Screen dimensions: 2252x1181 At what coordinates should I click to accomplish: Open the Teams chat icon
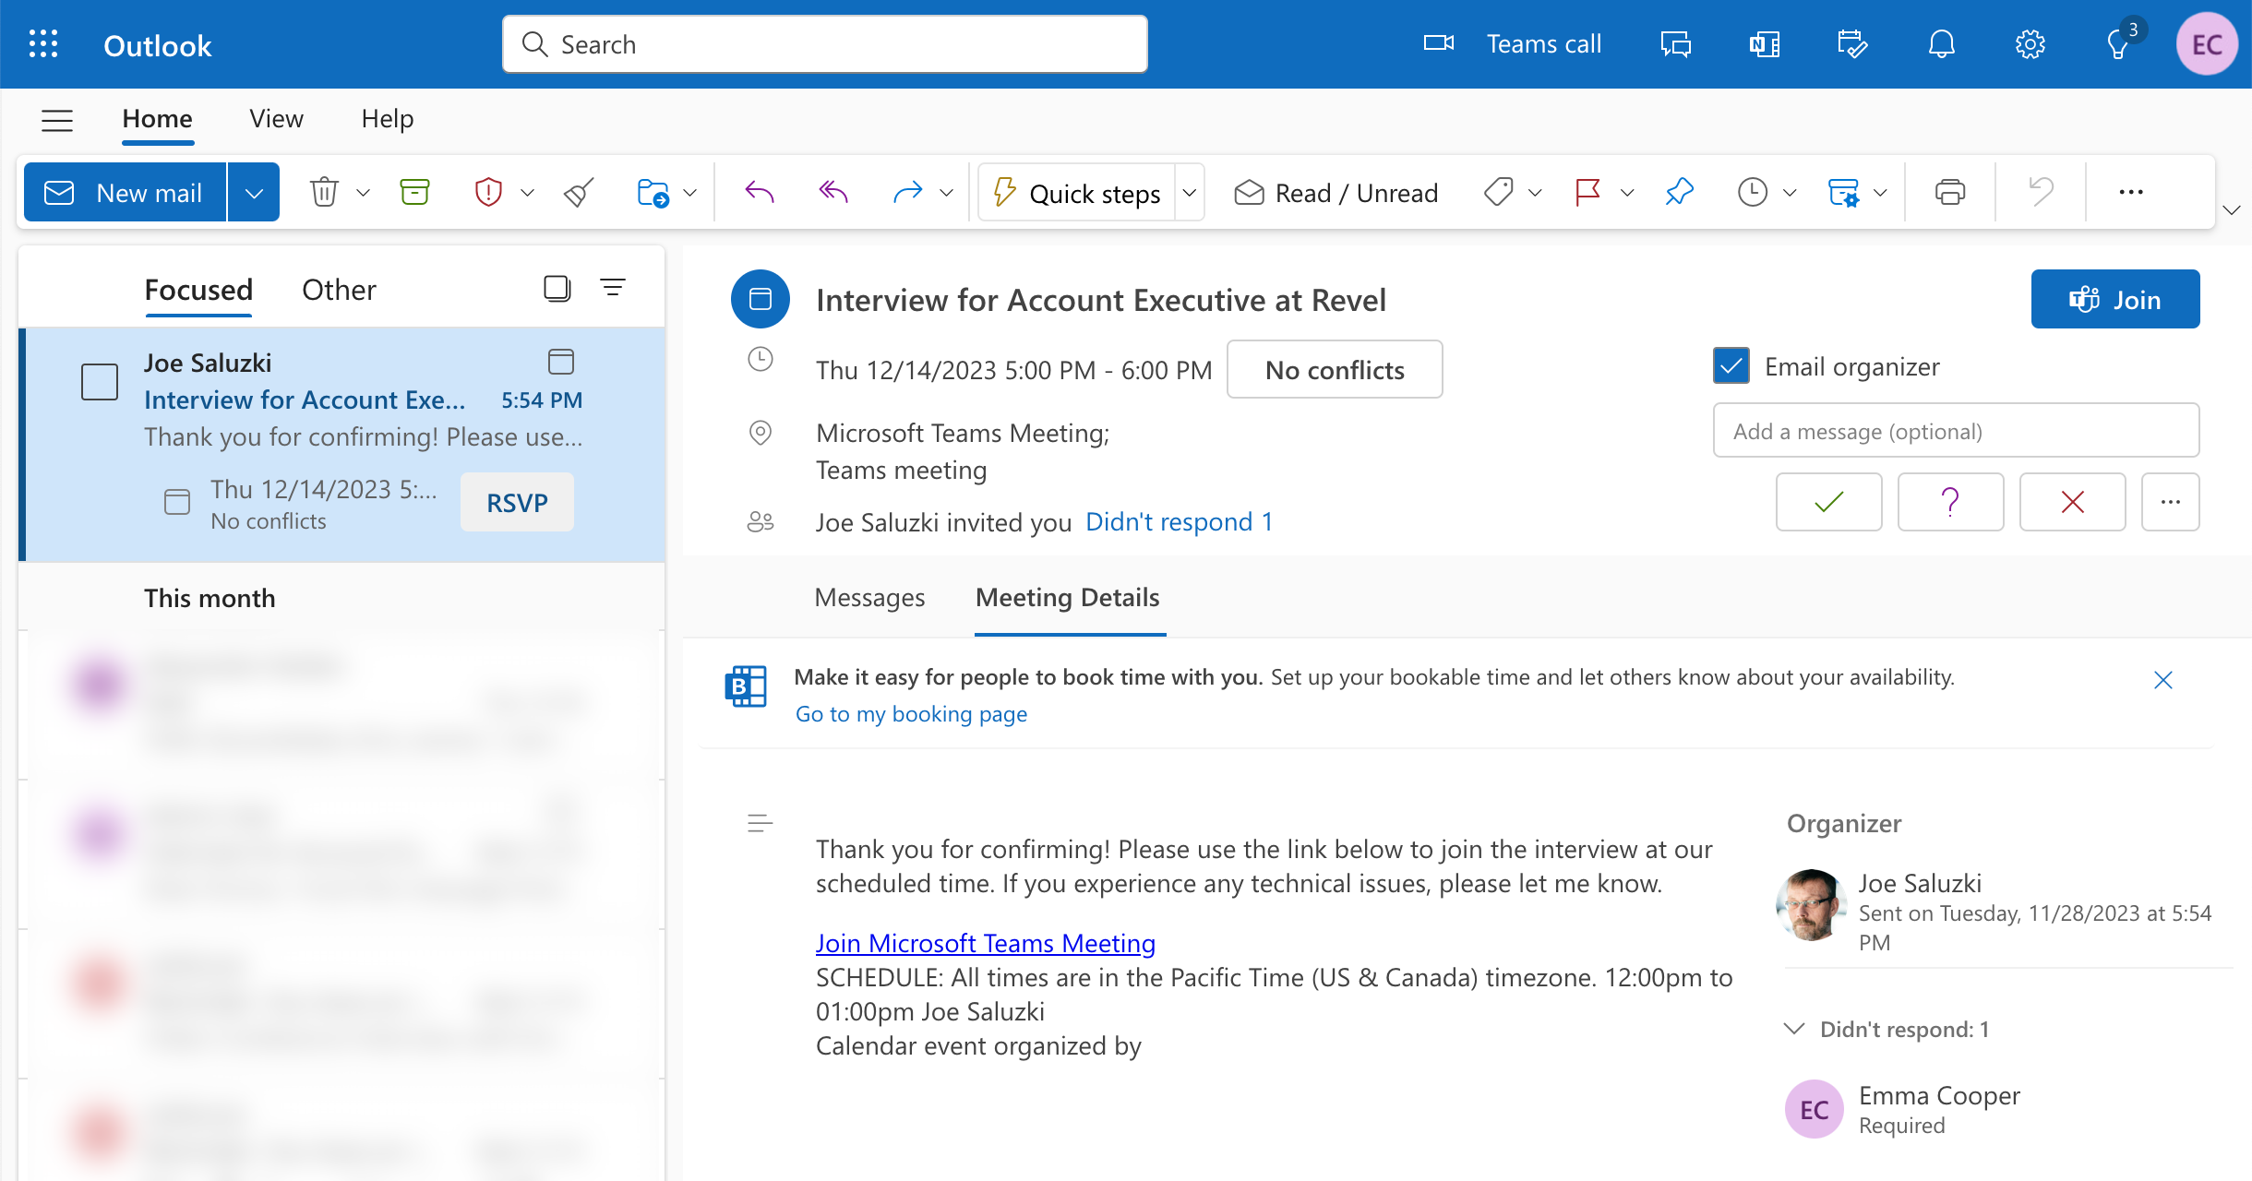pyautogui.click(x=1675, y=44)
